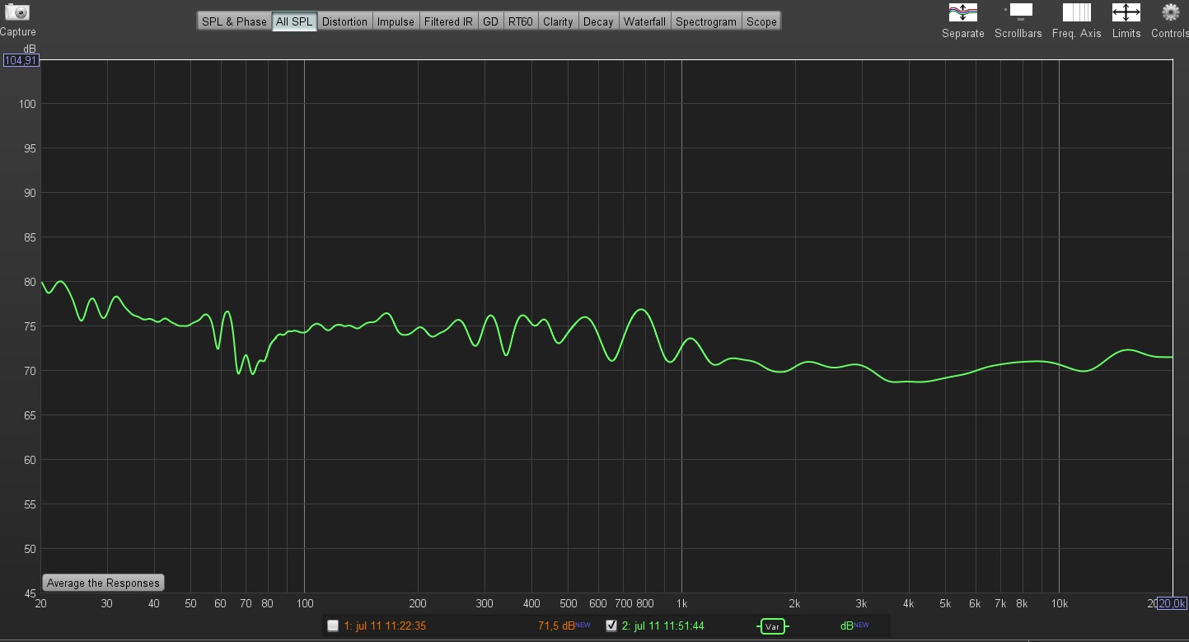Click the 1k frequency axis label
Viewport: 1189px width, 642px height.
click(681, 603)
